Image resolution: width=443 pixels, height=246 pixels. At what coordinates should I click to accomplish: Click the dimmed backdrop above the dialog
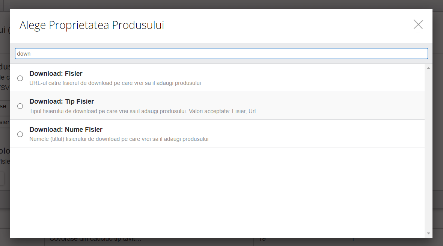click(x=221, y=4)
